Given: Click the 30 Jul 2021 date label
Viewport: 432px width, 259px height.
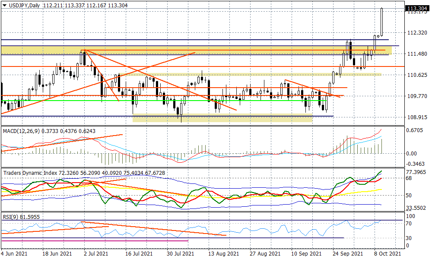Looking at the screenshot, I should coord(181,253).
